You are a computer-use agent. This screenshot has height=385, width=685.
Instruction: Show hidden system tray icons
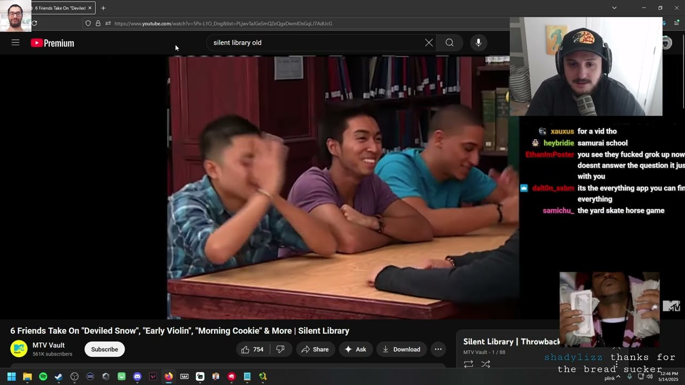tap(618, 376)
